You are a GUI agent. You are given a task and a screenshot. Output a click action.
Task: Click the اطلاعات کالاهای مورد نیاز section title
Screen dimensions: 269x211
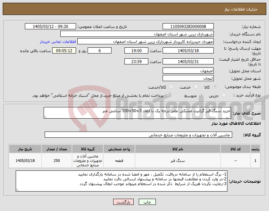pos(236,123)
